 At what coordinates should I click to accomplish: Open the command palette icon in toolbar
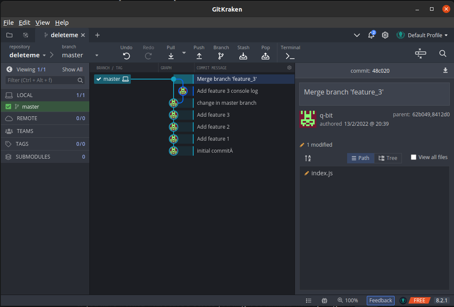420,53
